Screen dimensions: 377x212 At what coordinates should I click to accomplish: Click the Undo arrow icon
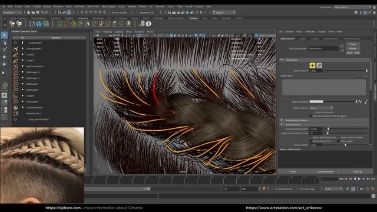pyautogui.click(x=42, y=12)
